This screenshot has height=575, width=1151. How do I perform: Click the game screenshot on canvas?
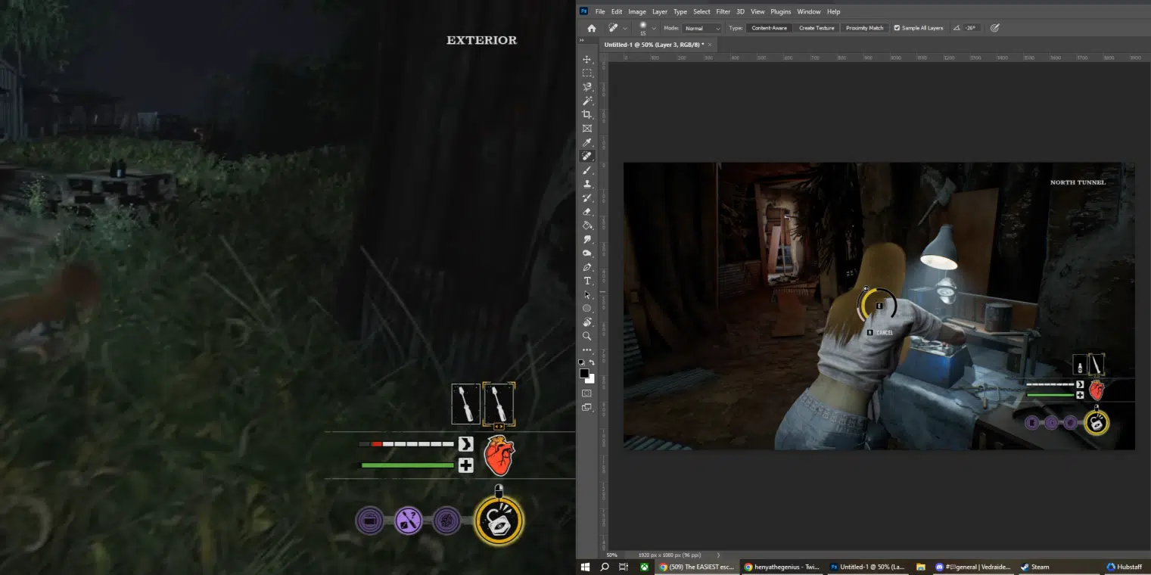(x=879, y=306)
